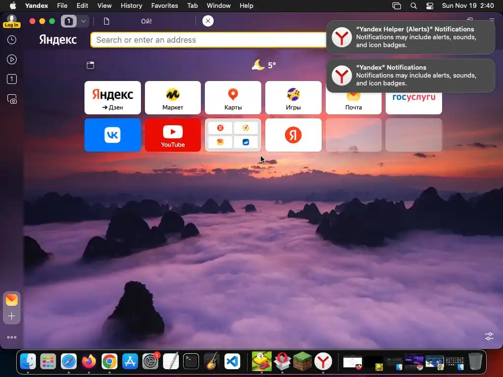This screenshot has width=503, height=377.
Task: Open the File menu
Action: tap(62, 6)
